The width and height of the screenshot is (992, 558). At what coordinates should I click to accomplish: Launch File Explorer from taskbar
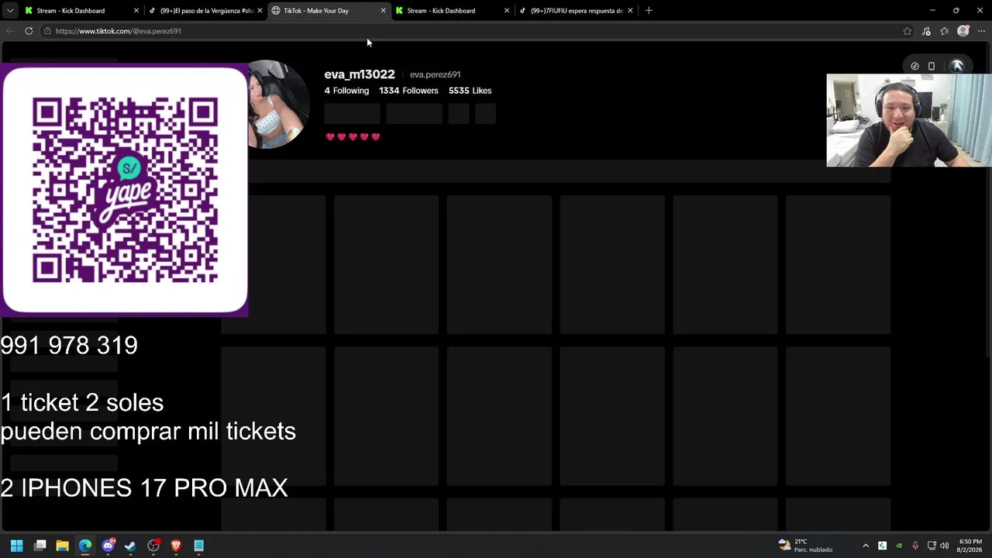pyautogui.click(x=63, y=546)
